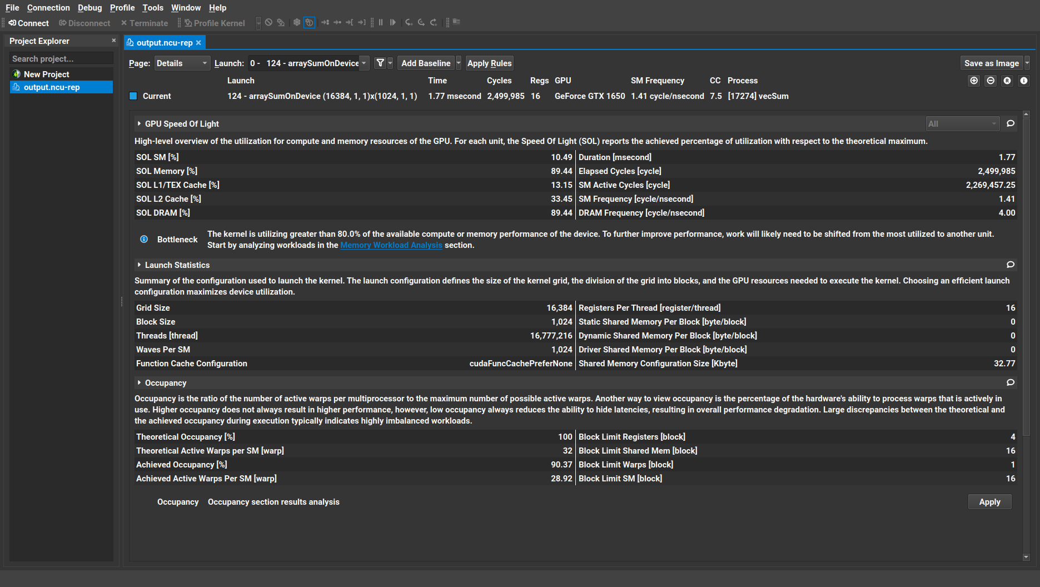This screenshot has width=1040, height=587.
Task: Toggle the highlighted clock profiling icon
Action: point(310,22)
